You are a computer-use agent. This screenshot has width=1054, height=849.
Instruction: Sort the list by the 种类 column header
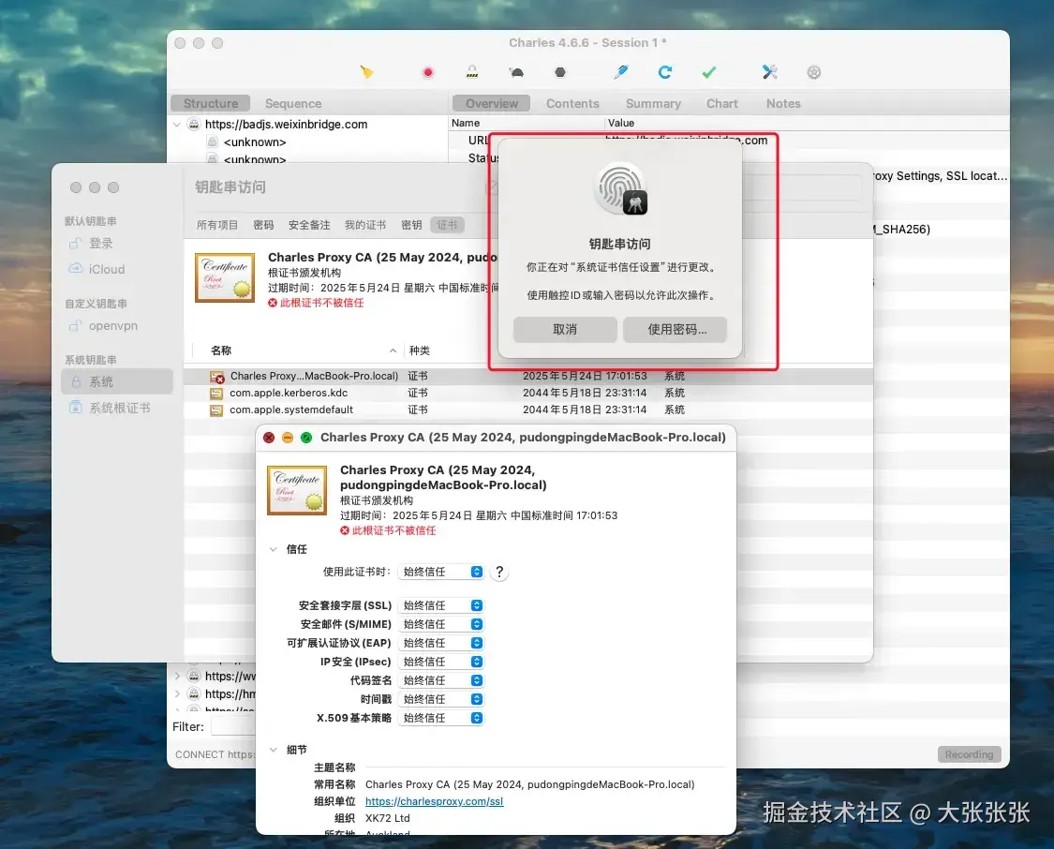point(420,350)
